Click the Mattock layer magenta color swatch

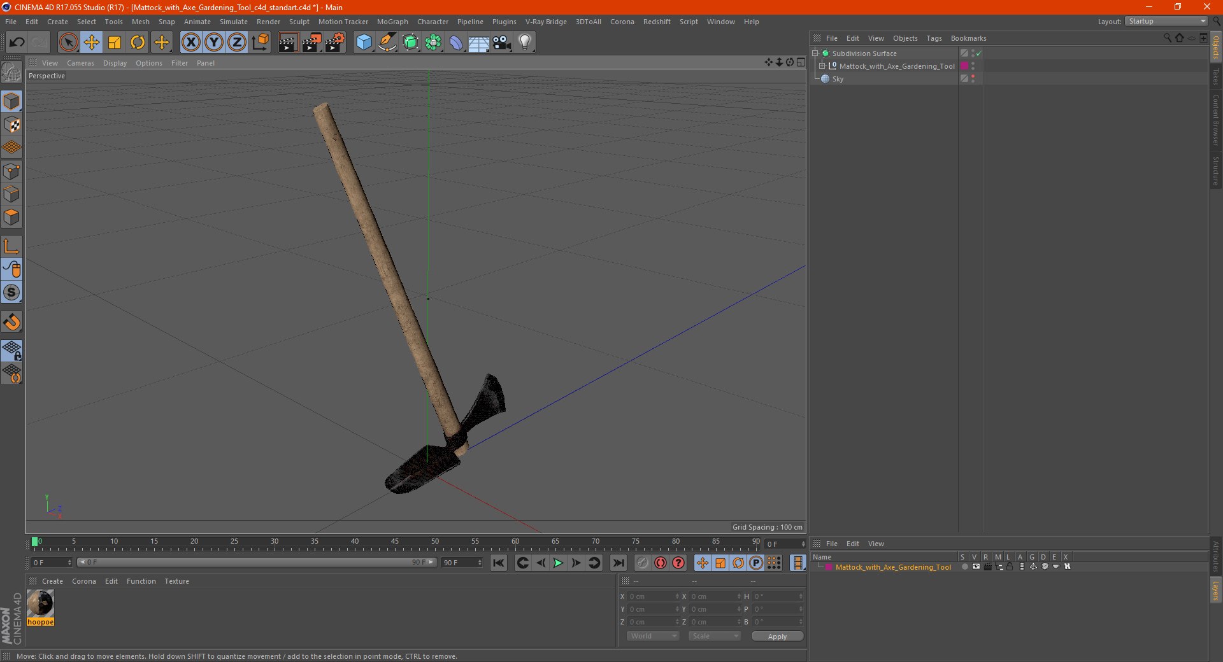click(x=829, y=567)
